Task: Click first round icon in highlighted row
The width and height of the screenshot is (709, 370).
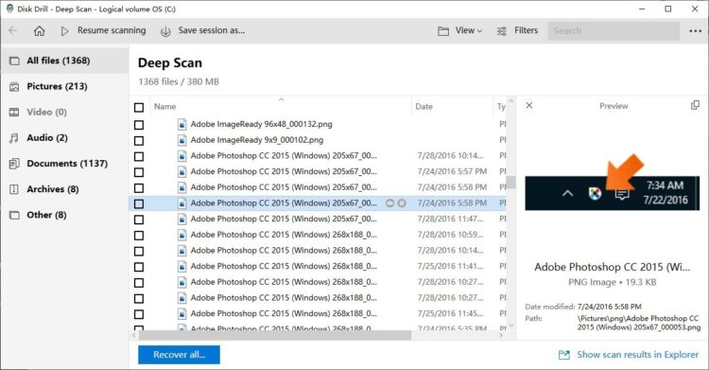Action: click(389, 203)
